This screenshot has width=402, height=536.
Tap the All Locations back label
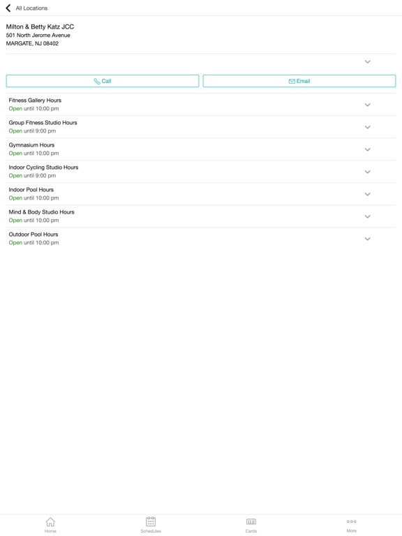31,8
